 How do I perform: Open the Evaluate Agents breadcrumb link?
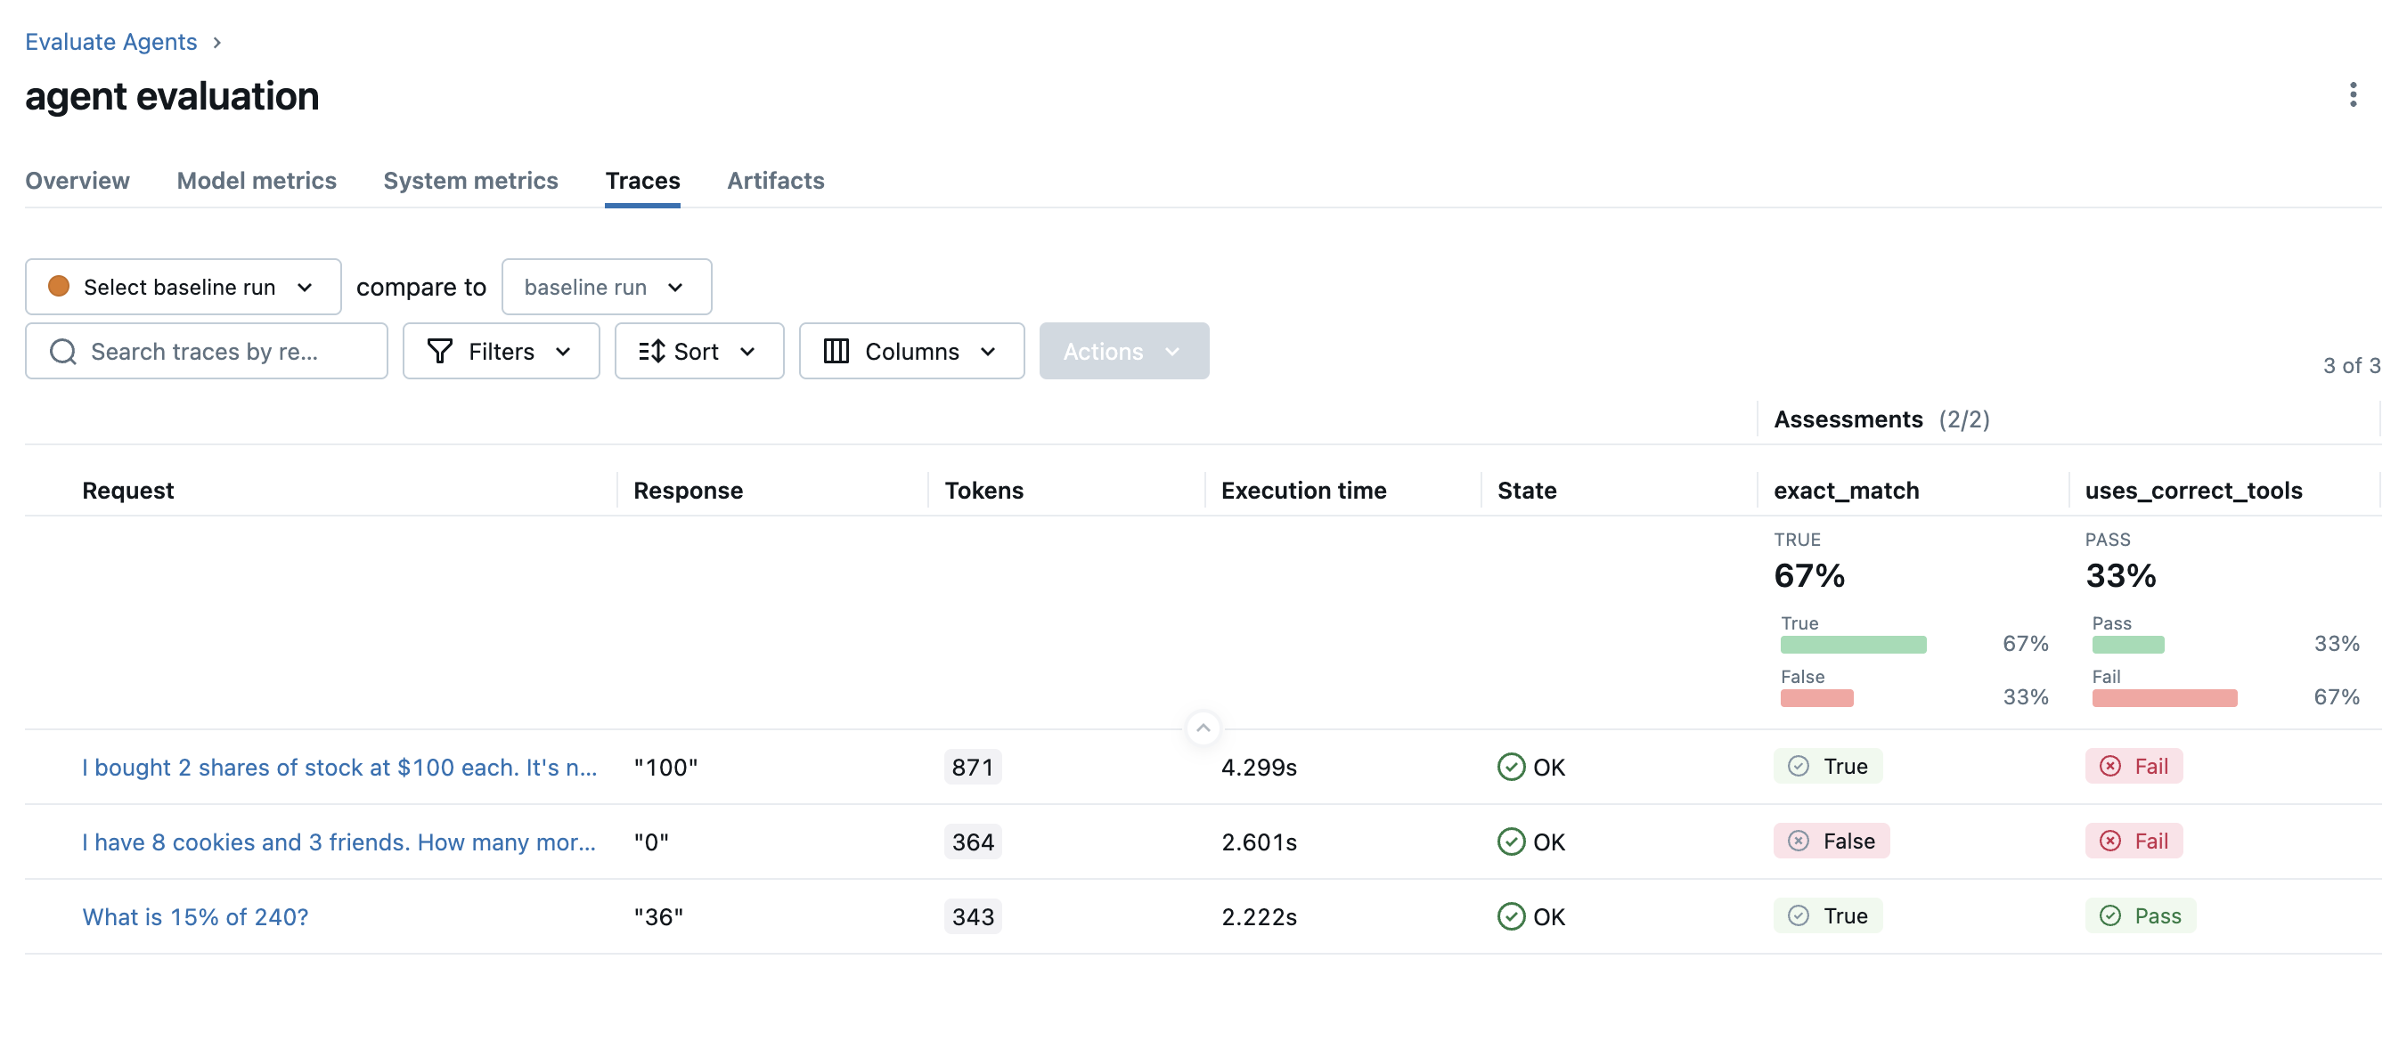point(110,42)
